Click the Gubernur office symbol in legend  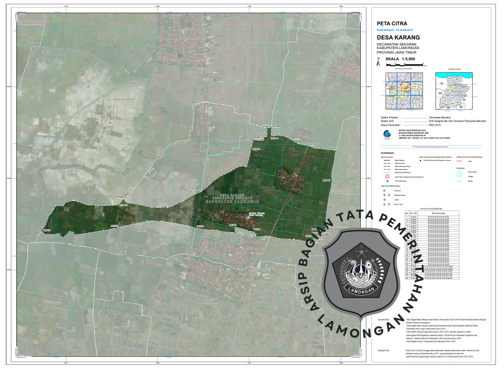pos(384,191)
